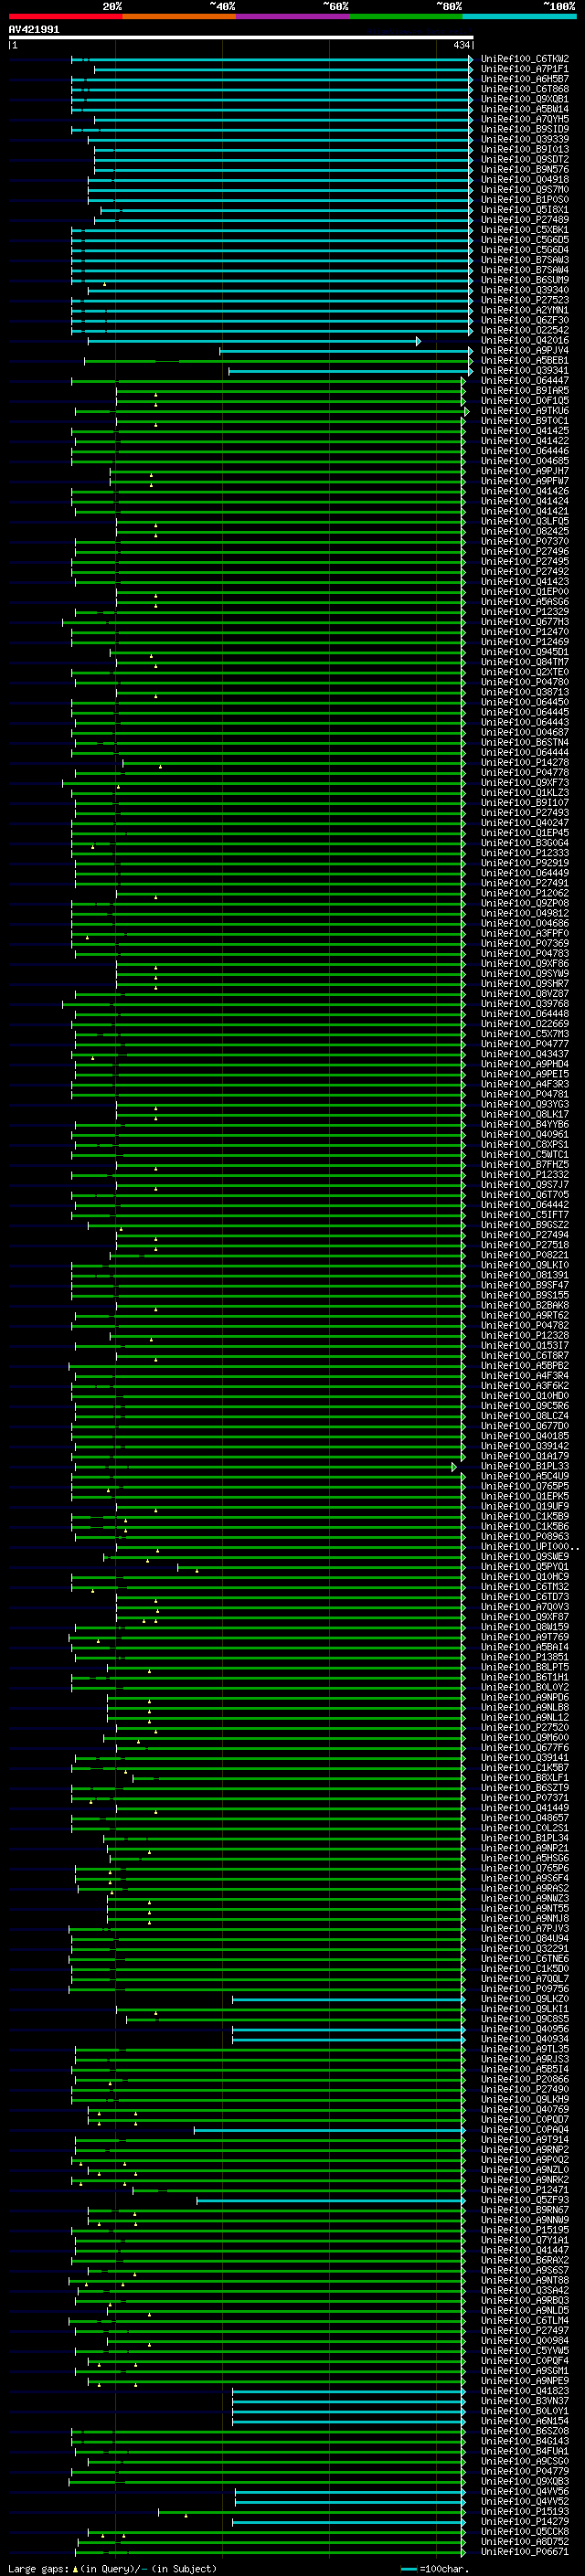Click the UniRef100_Q42016 alignment arrowhead
This screenshot has height=2576, width=585.
tap(418, 341)
